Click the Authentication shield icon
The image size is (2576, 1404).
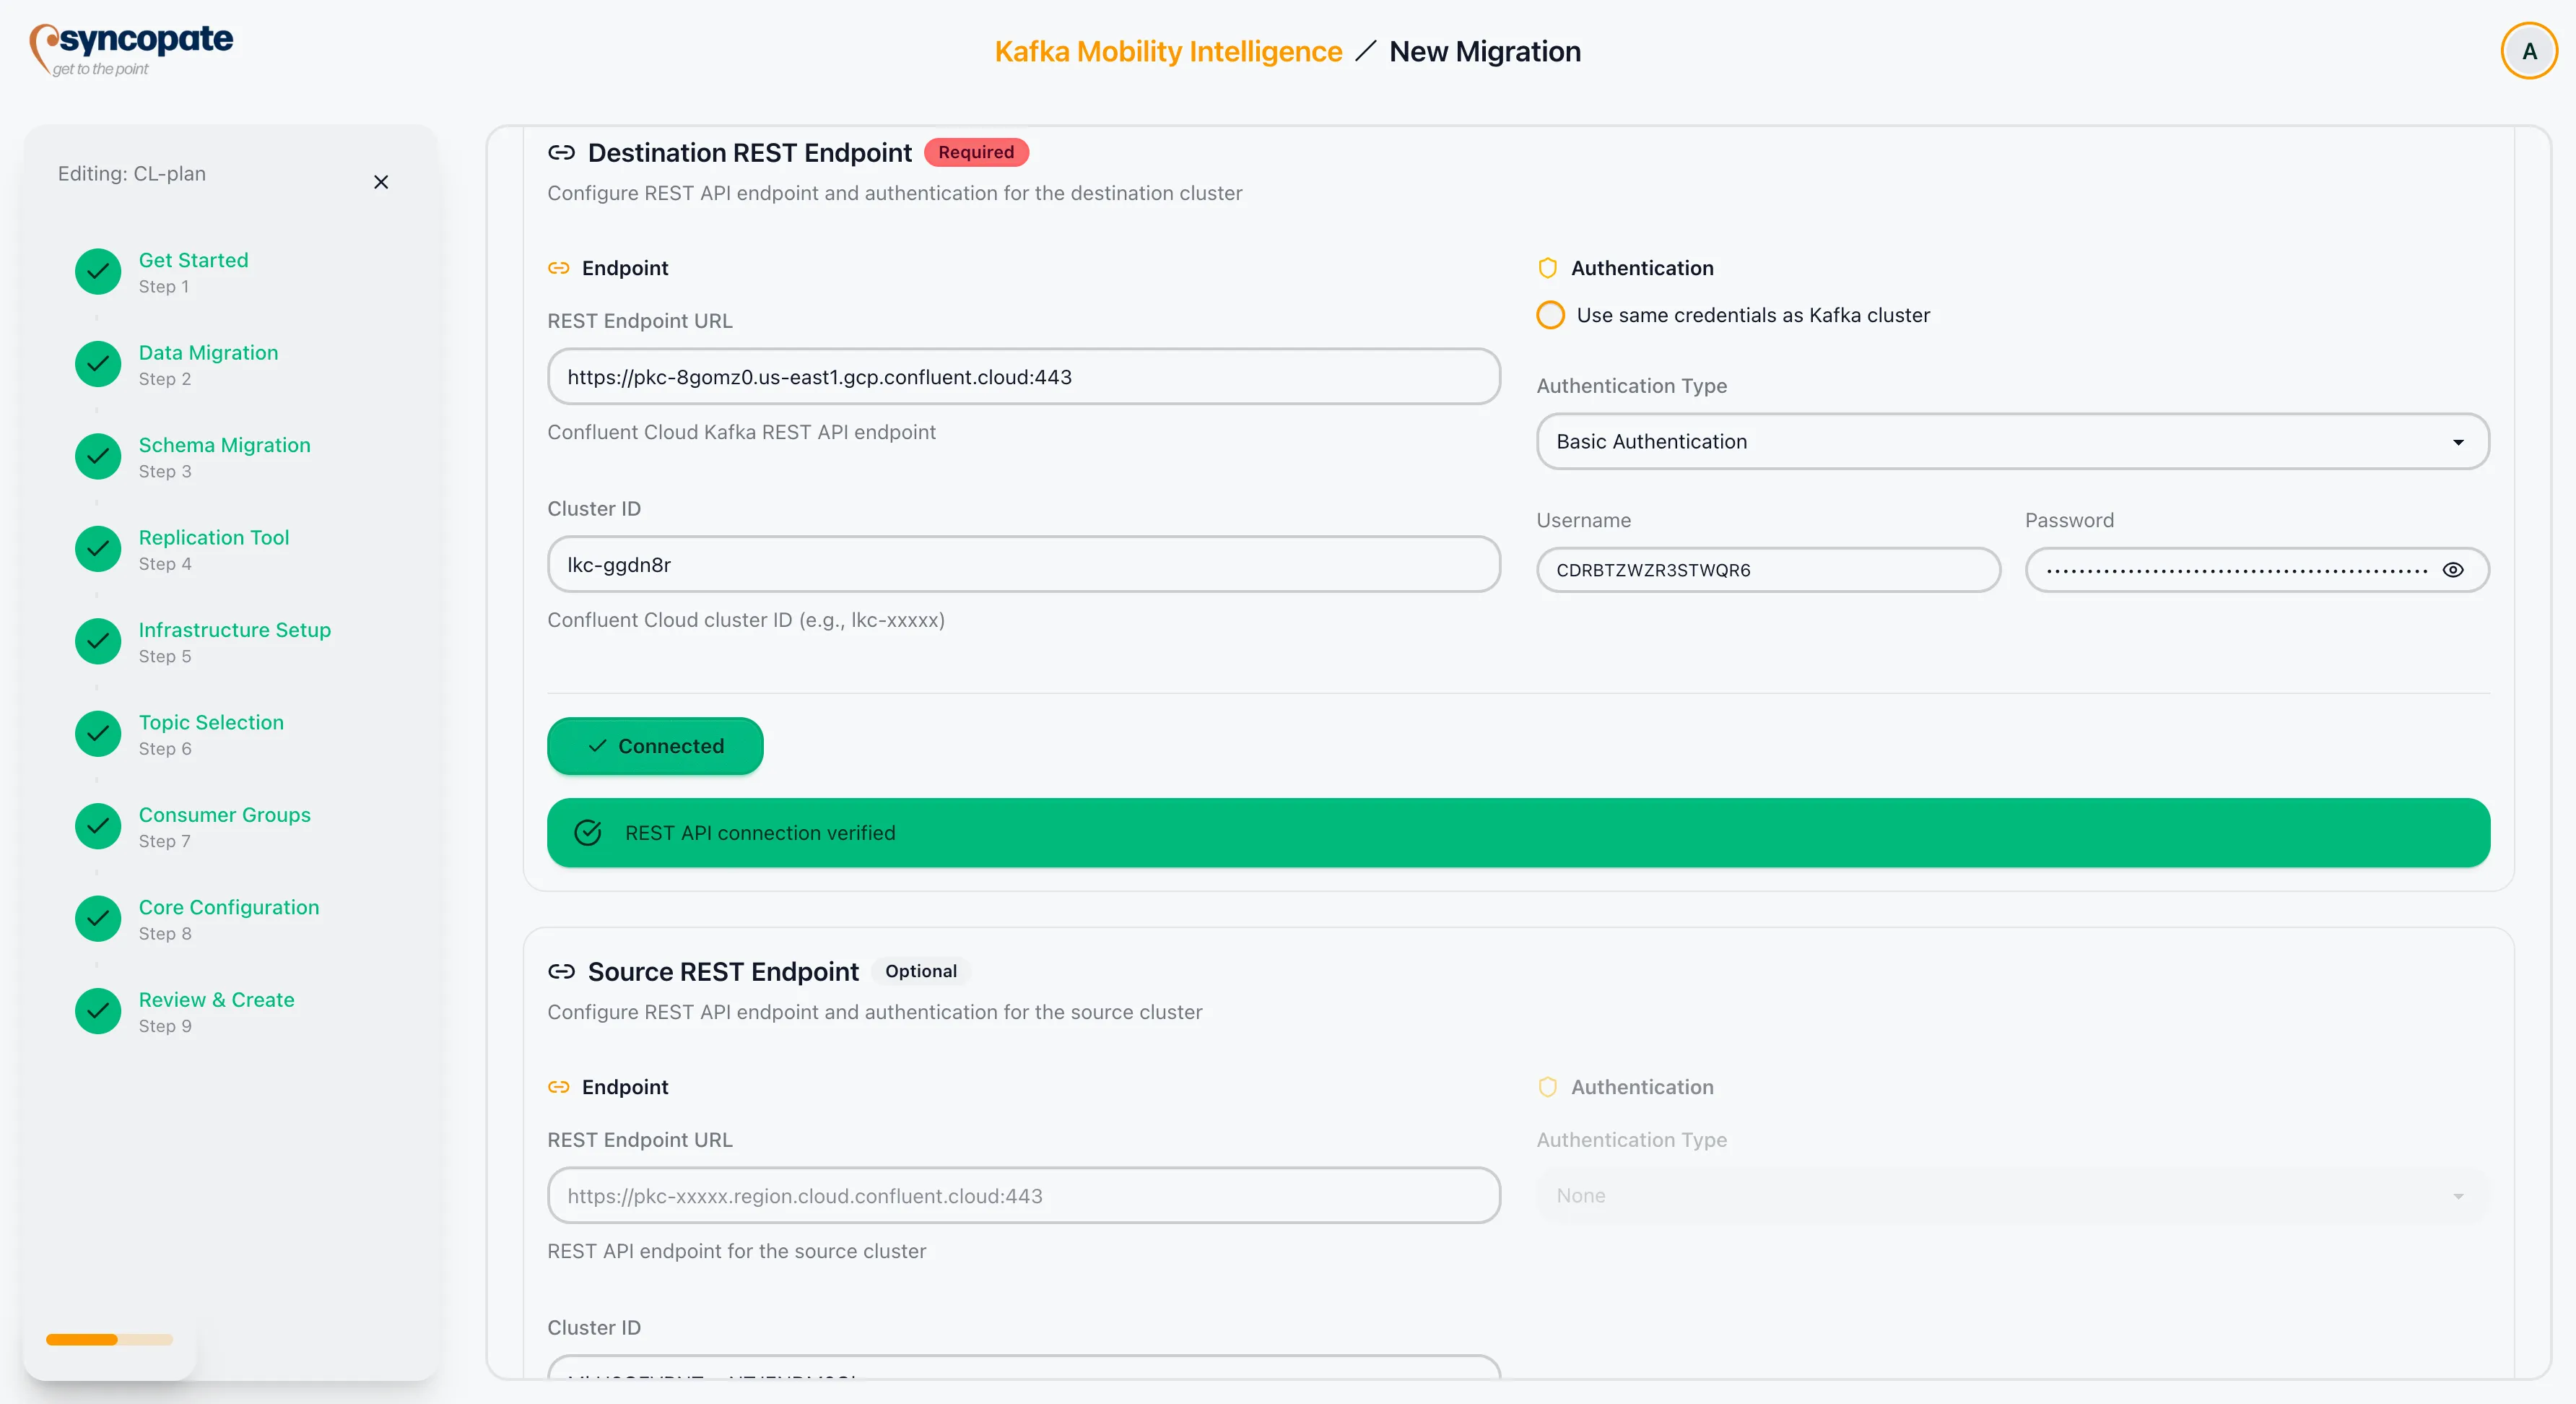[1547, 268]
